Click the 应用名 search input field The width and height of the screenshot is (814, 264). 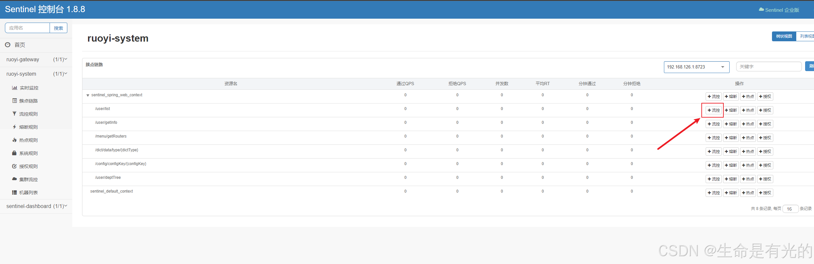[27, 28]
